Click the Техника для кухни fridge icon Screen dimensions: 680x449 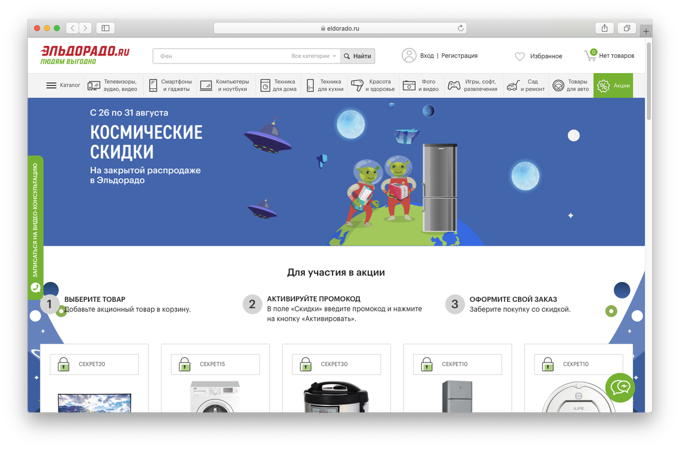click(310, 85)
